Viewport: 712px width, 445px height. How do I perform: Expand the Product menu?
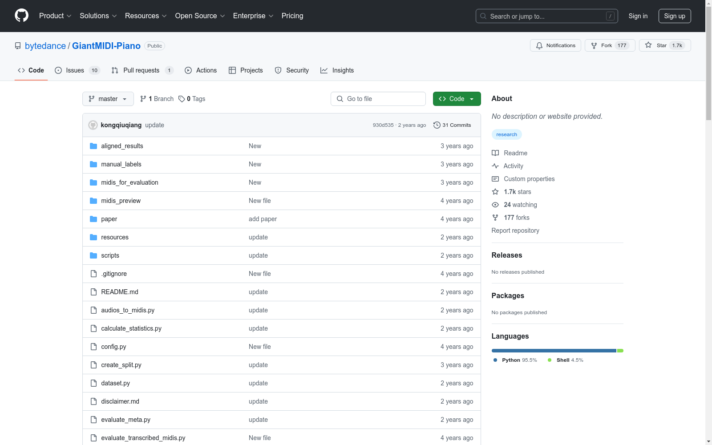tap(55, 16)
